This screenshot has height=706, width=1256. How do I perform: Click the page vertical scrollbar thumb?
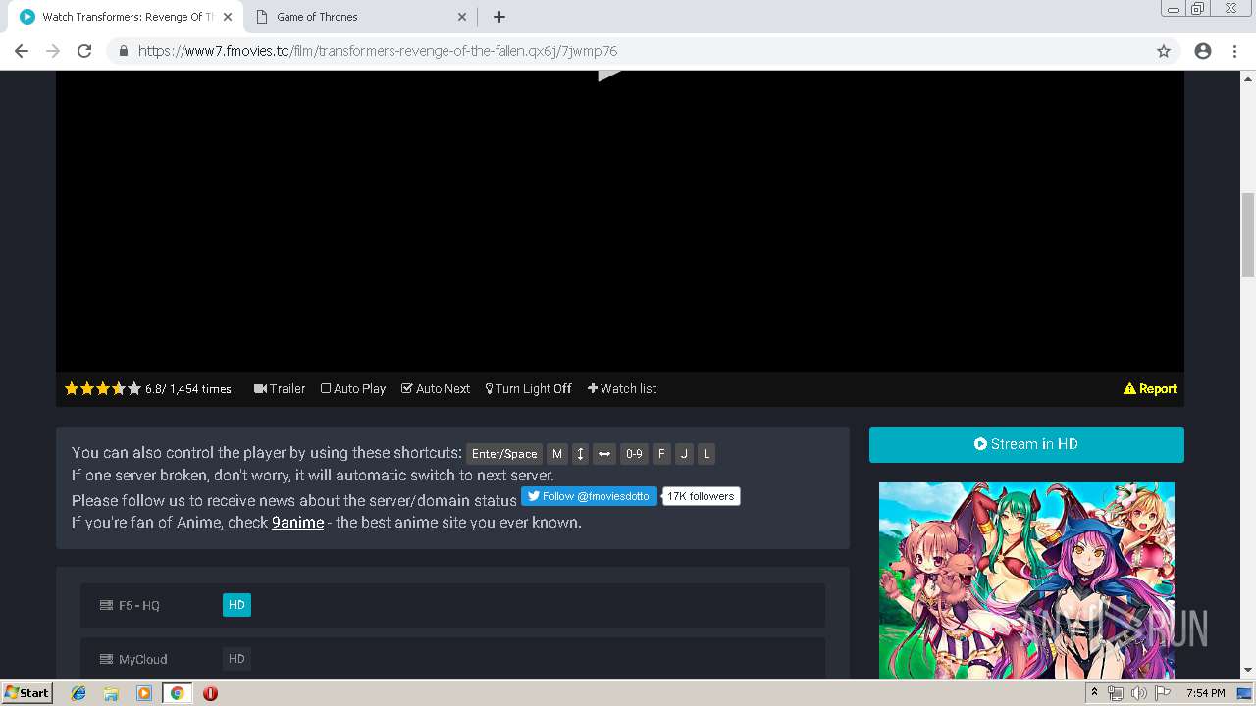[1248, 235]
